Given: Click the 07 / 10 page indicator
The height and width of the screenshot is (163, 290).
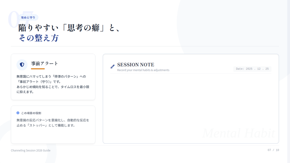Looking at the screenshot, I should point(273,150).
